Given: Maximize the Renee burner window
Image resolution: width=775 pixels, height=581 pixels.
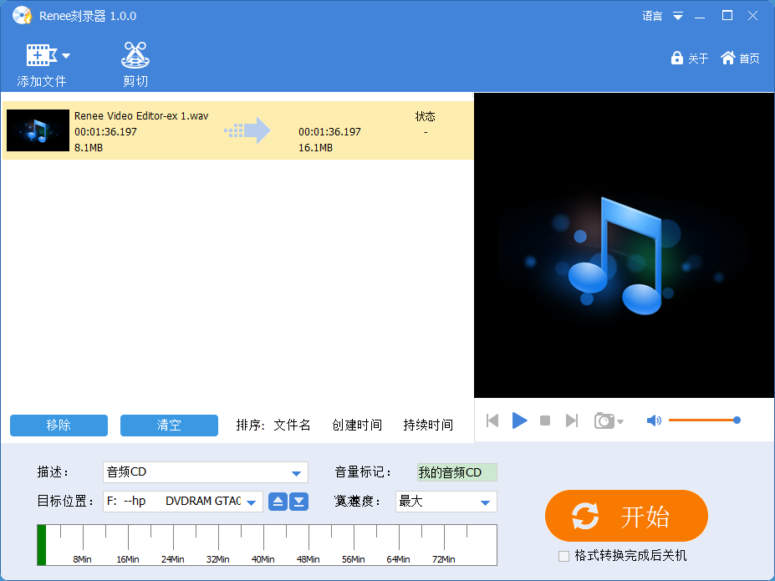Looking at the screenshot, I should 727,16.
